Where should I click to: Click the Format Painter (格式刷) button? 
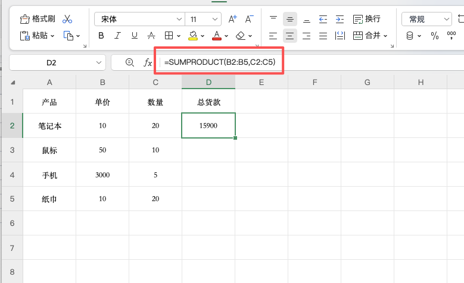pyautogui.click(x=38, y=19)
